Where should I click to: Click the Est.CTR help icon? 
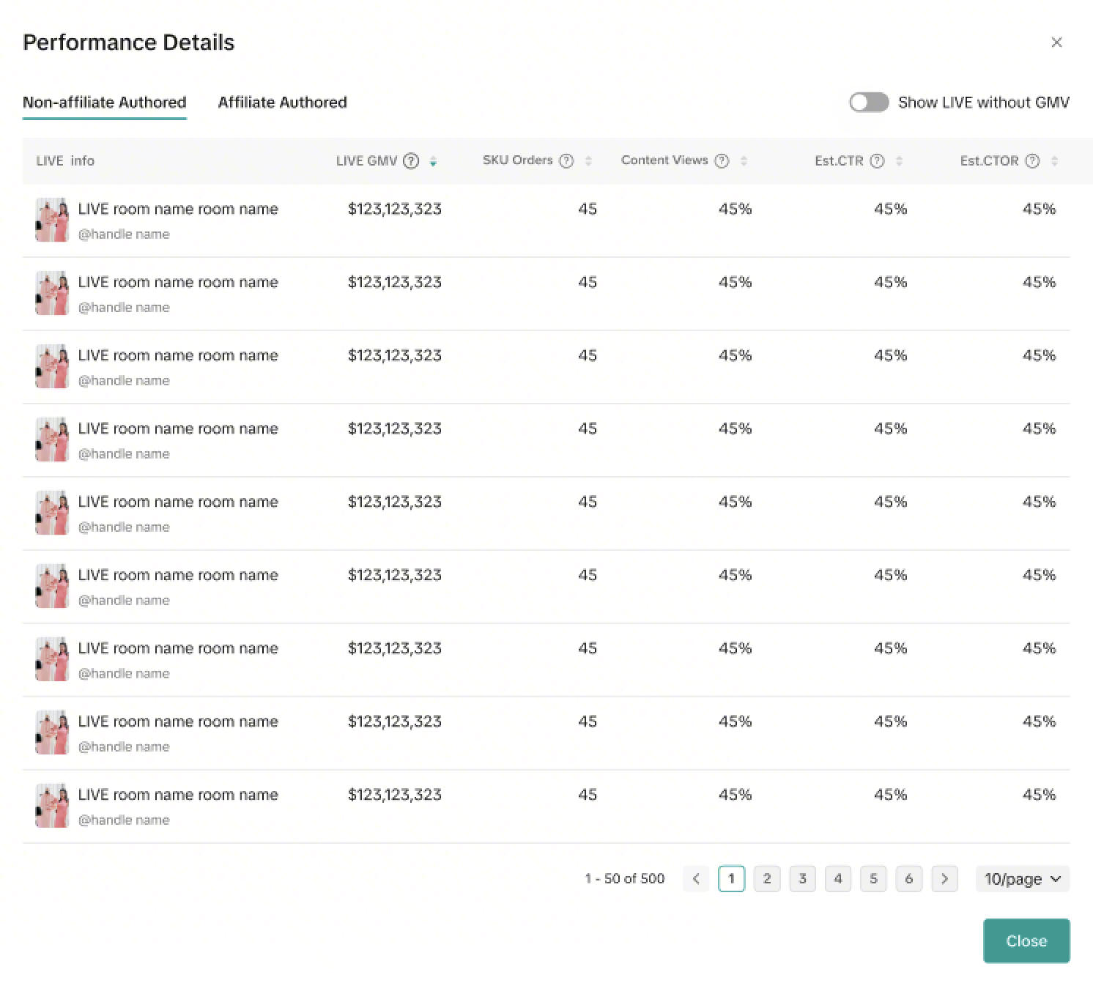pos(877,161)
